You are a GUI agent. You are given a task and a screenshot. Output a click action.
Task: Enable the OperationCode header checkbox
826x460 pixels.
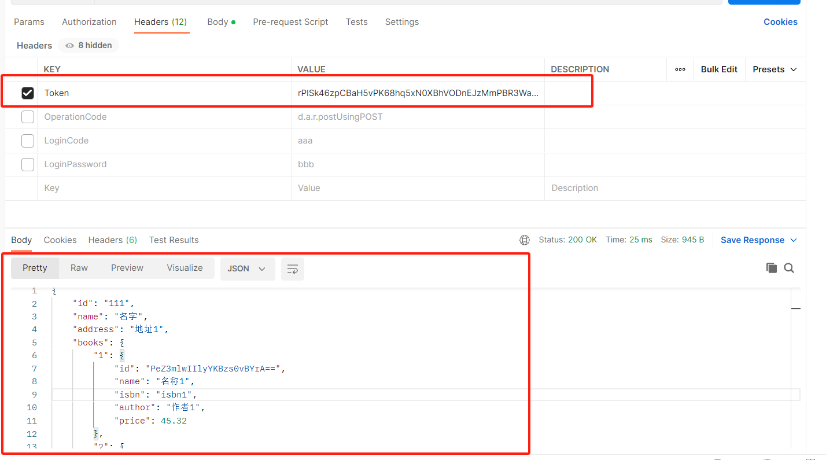(x=28, y=117)
